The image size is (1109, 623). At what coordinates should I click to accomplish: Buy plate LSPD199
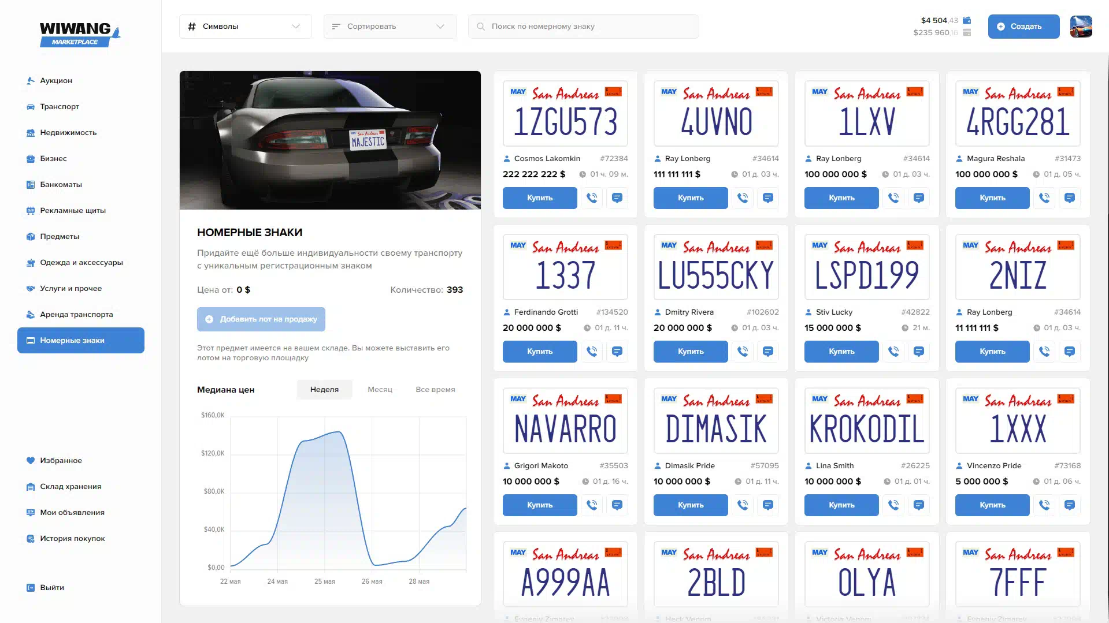(841, 352)
